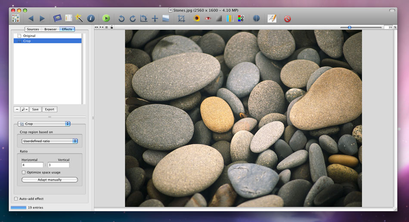Open the Userdefined ratio dropdown
Screen dimensions: 409x222
pos(50,141)
